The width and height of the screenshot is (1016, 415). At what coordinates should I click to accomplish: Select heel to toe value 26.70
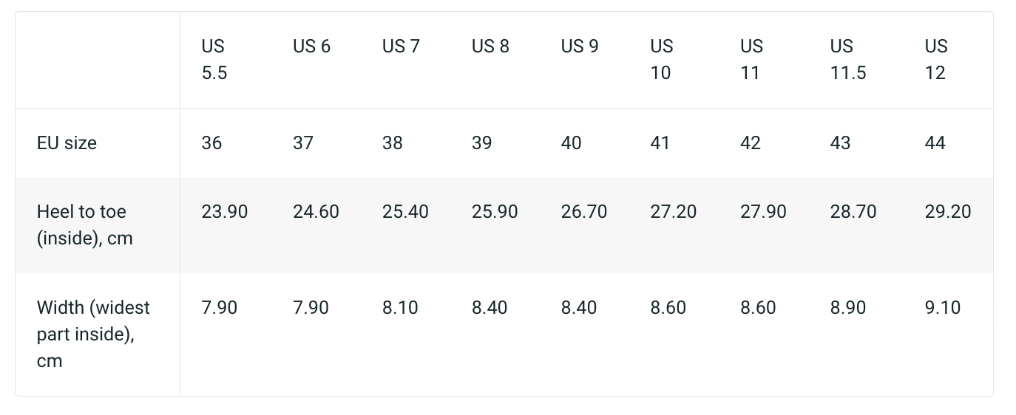coord(583,212)
